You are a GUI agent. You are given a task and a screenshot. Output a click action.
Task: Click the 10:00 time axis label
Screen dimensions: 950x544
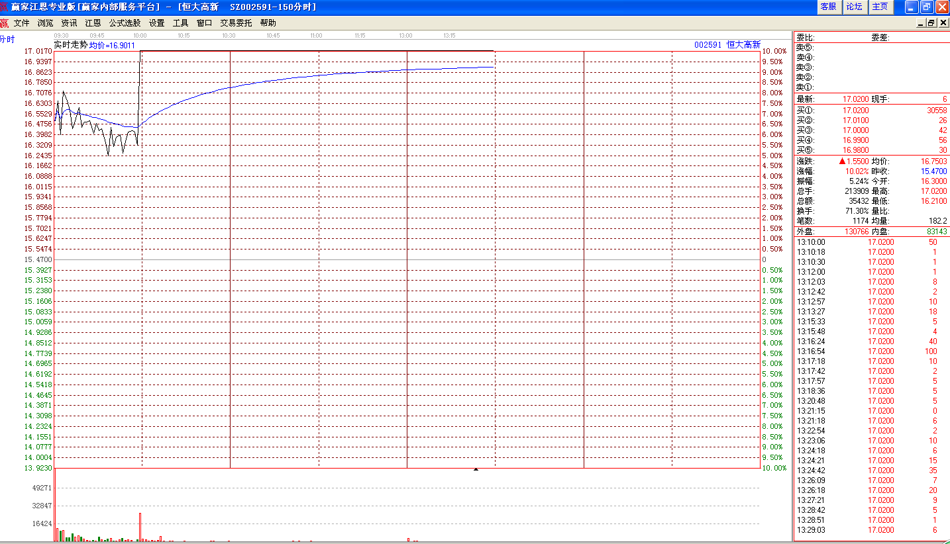click(x=140, y=35)
